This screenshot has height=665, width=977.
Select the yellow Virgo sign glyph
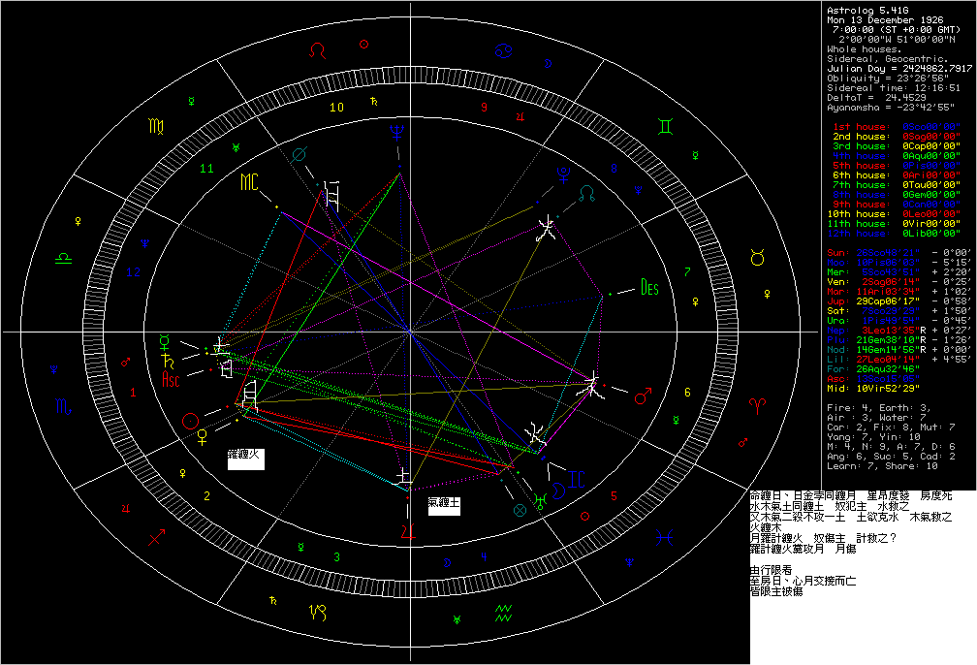click(156, 125)
